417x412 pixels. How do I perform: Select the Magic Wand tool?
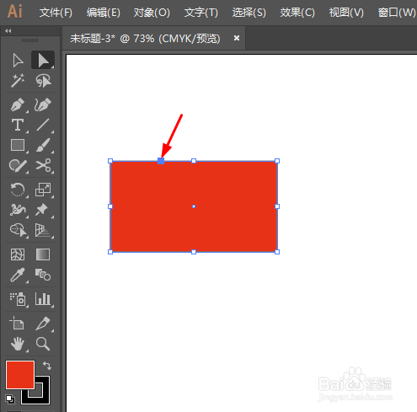[18, 81]
